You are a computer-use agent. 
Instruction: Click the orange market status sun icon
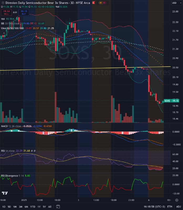coord(100,3)
